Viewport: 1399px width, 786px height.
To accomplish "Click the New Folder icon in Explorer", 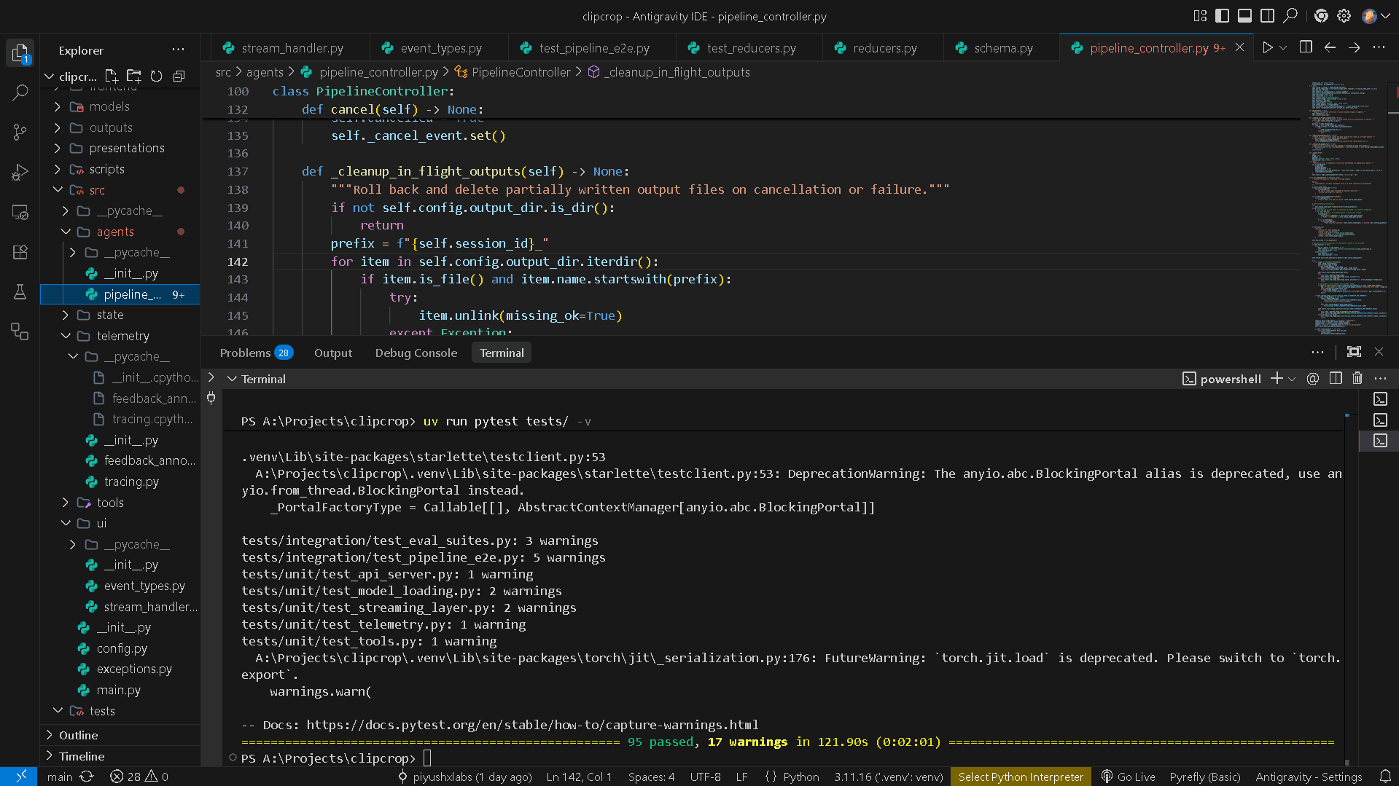I will click(134, 76).
